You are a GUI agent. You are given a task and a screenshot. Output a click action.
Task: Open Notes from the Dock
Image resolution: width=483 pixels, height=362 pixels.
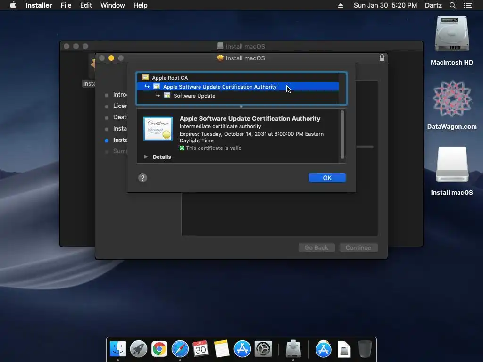tap(221, 349)
